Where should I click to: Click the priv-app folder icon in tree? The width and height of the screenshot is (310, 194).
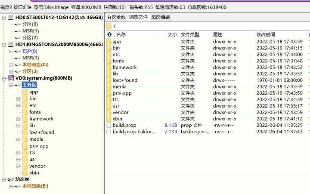[25, 146]
